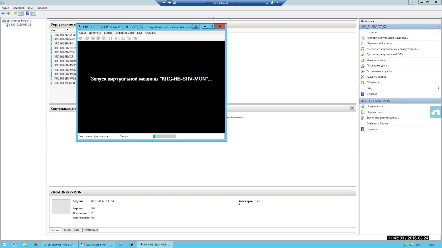442x248 pixels.
Task: Open Буфер обмена menu in VM window
Action: [x=125, y=33]
